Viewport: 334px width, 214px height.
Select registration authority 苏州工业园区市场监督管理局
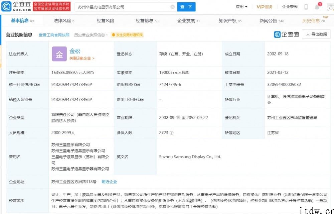coord(292,118)
